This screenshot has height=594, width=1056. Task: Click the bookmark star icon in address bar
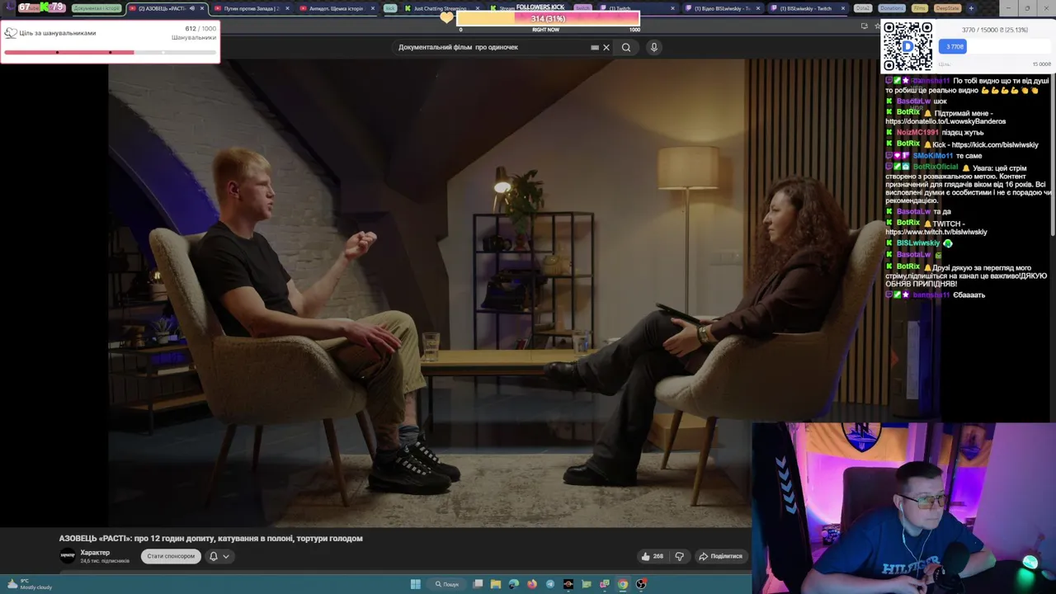pyautogui.click(x=877, y=26)
